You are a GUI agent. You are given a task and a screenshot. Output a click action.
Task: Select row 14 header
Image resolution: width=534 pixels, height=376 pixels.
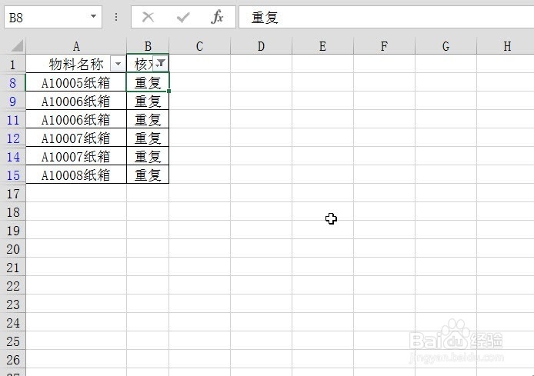click(x=13, y=157)
